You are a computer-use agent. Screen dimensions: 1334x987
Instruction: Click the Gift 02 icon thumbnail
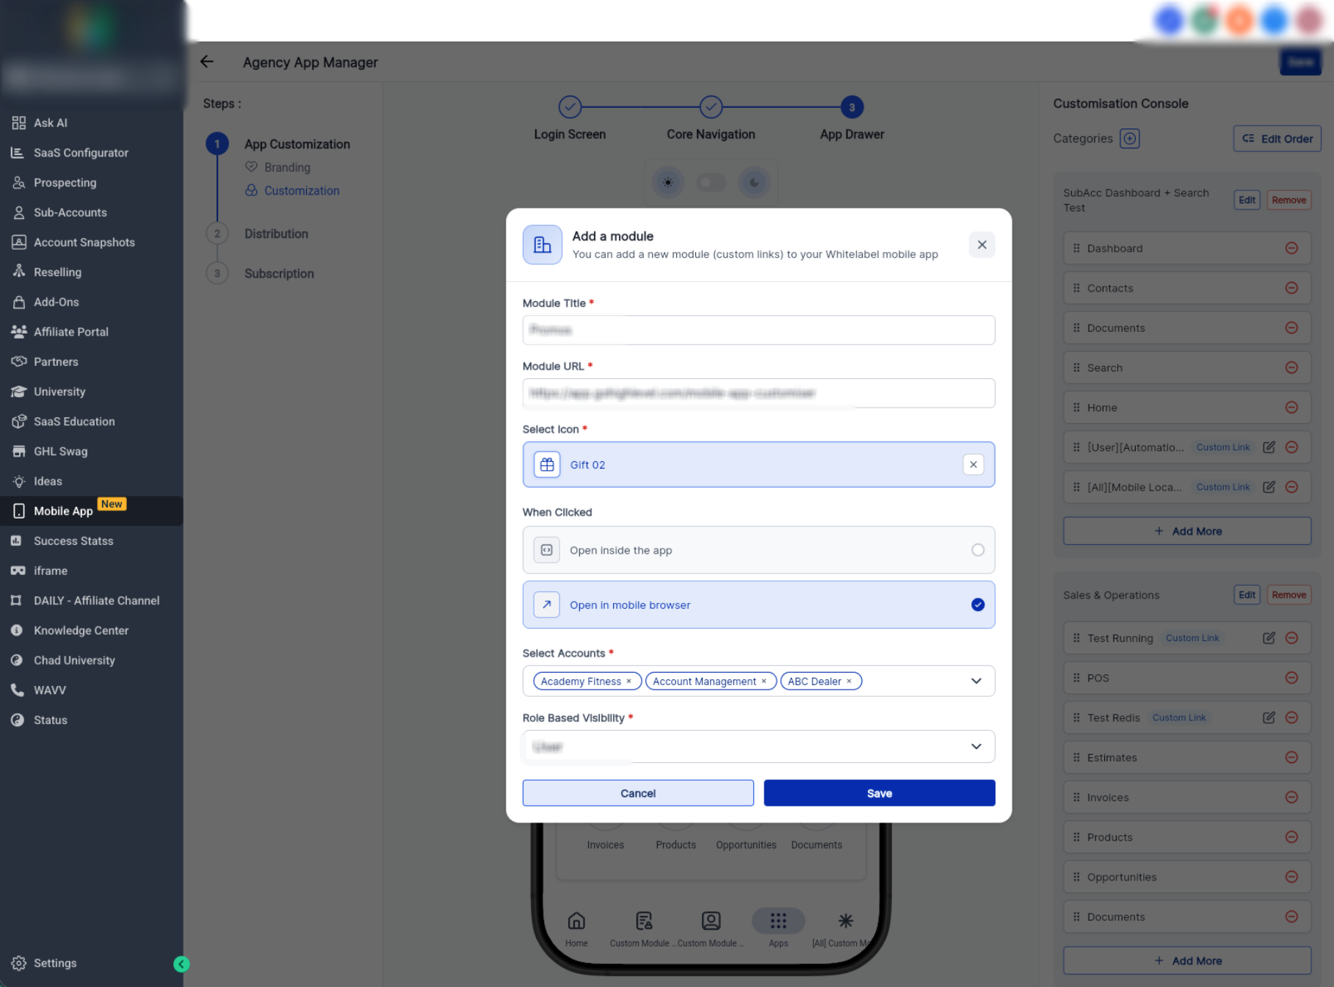click(x=547, y=464)
